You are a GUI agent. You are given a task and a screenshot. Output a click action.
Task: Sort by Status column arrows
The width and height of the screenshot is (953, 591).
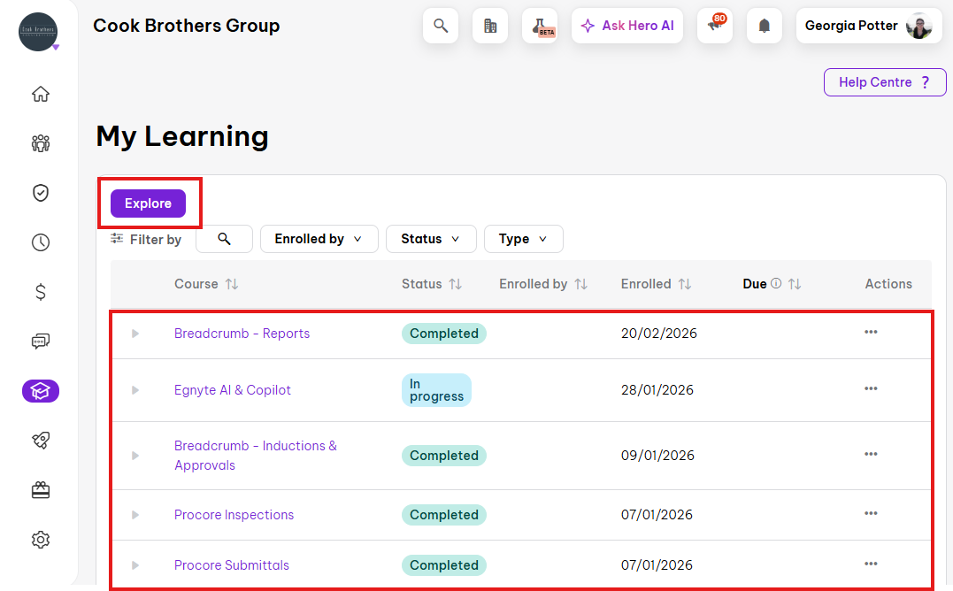coord(455,284)
